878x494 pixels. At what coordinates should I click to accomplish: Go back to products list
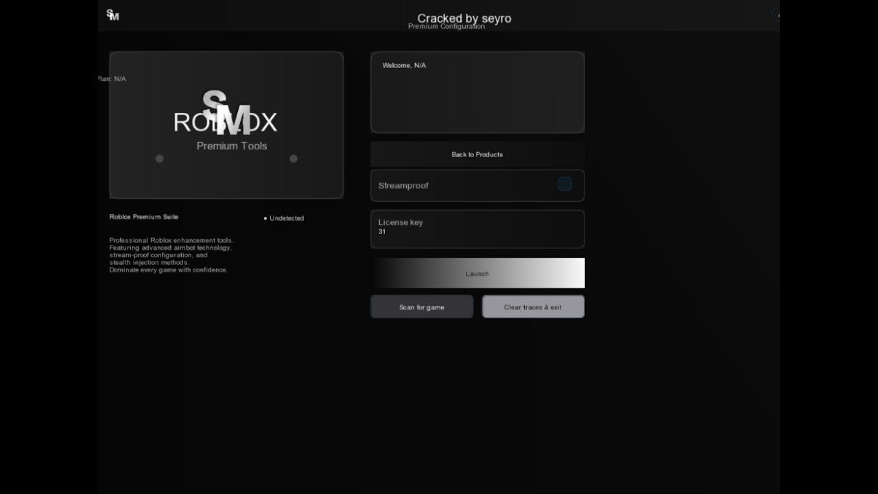click(x=477, y=154)
